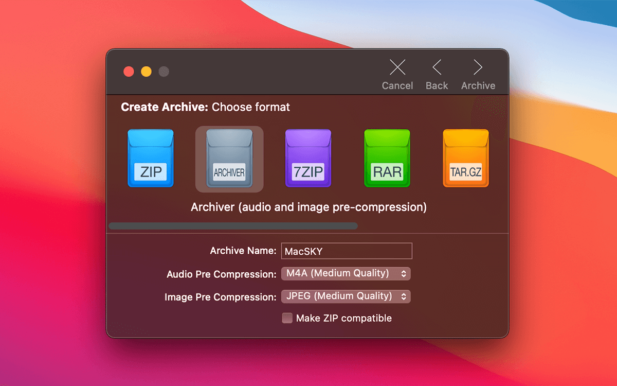Click the 'Archiver (audio and image pre-compression)' description
Viewport: 617px width, 386px height.
pyautogui.click(x=308, y=207)
